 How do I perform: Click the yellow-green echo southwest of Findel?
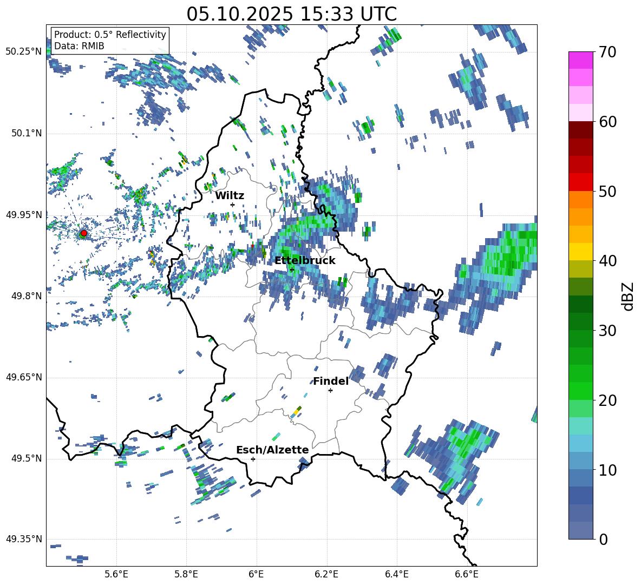coord(296,412)
